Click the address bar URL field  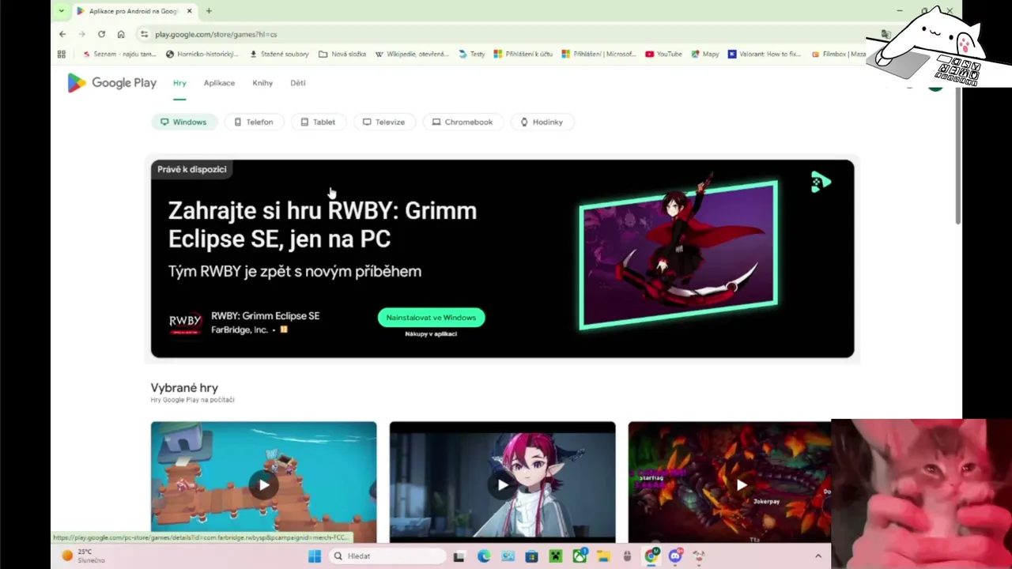[x=506, y=34]
